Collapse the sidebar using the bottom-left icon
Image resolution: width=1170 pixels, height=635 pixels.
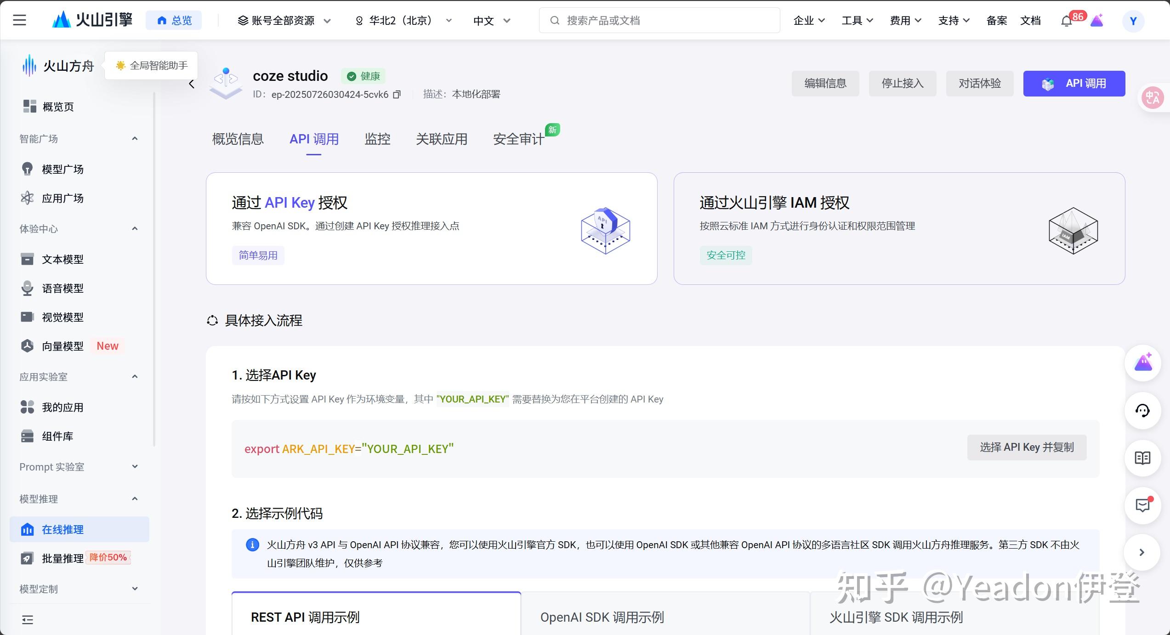point(28,620)
